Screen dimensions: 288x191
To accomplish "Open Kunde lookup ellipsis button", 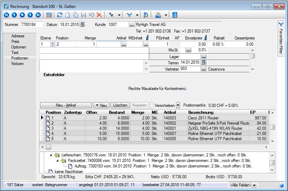I will (132, 25).
